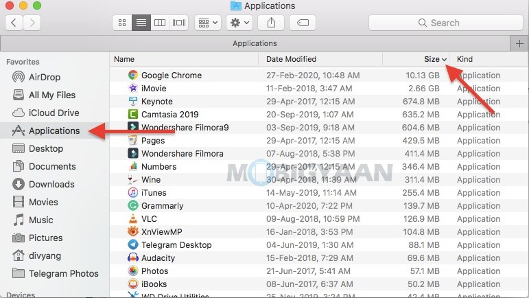
Task: Open Music folder in sidebar
Action: (x=33, y=220)
